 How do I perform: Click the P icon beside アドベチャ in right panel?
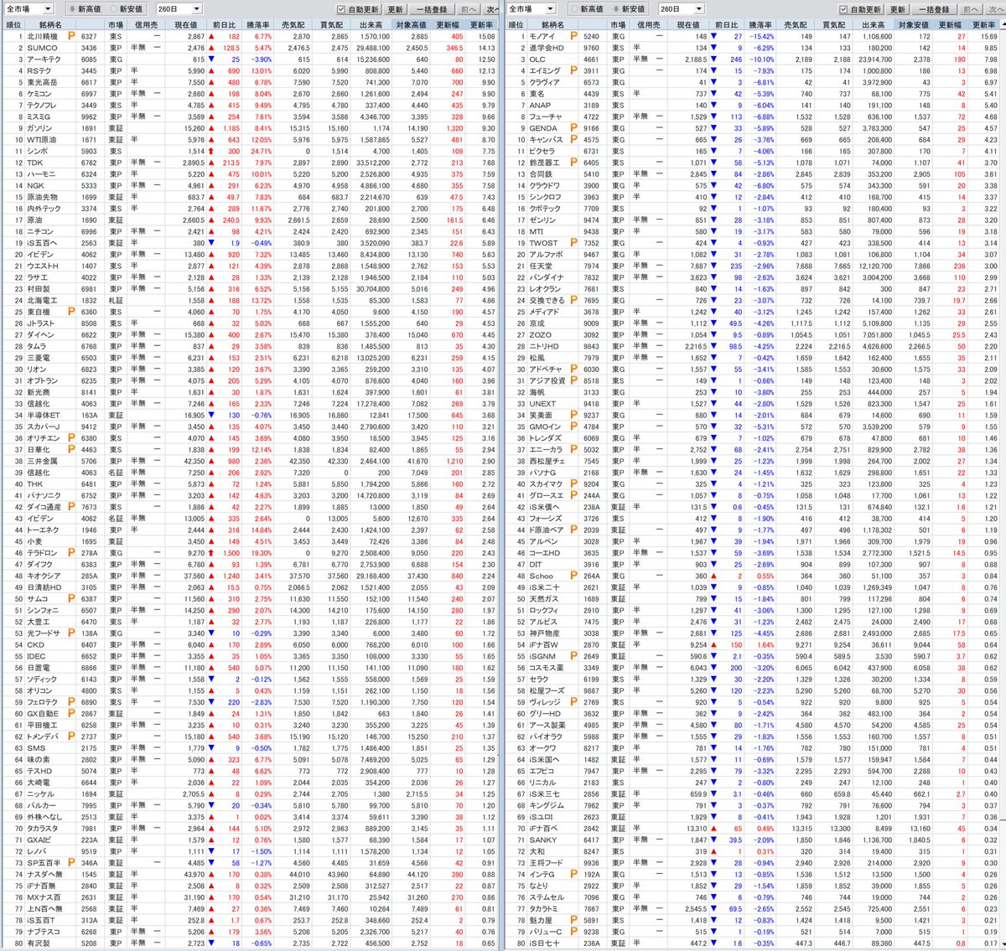point(573,370)
